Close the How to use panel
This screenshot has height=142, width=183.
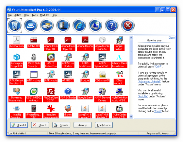(x=172, y=38)
